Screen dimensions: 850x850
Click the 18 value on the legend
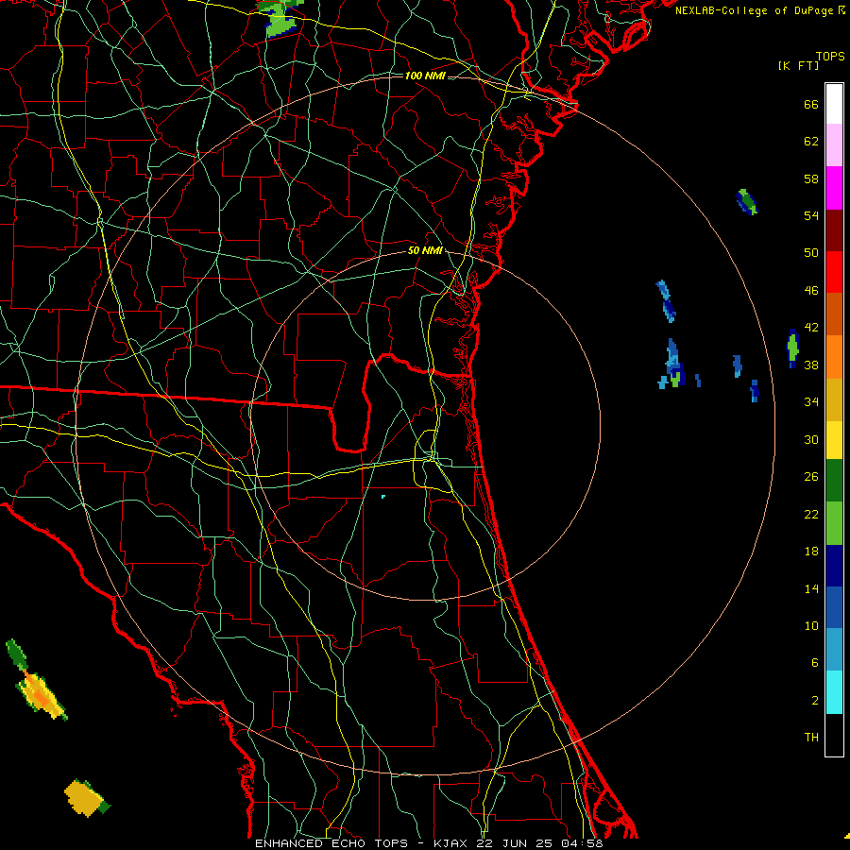811,552
